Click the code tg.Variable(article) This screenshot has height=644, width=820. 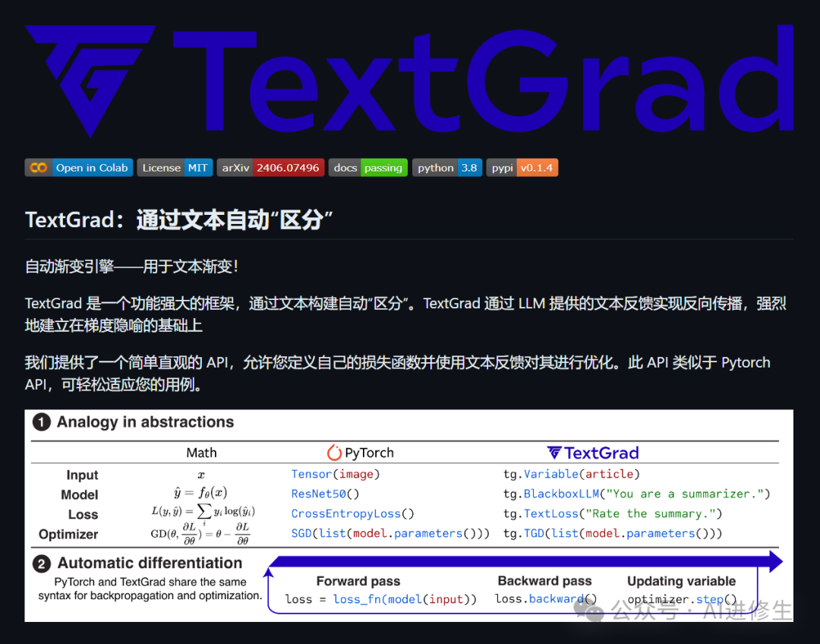[572, 474]
